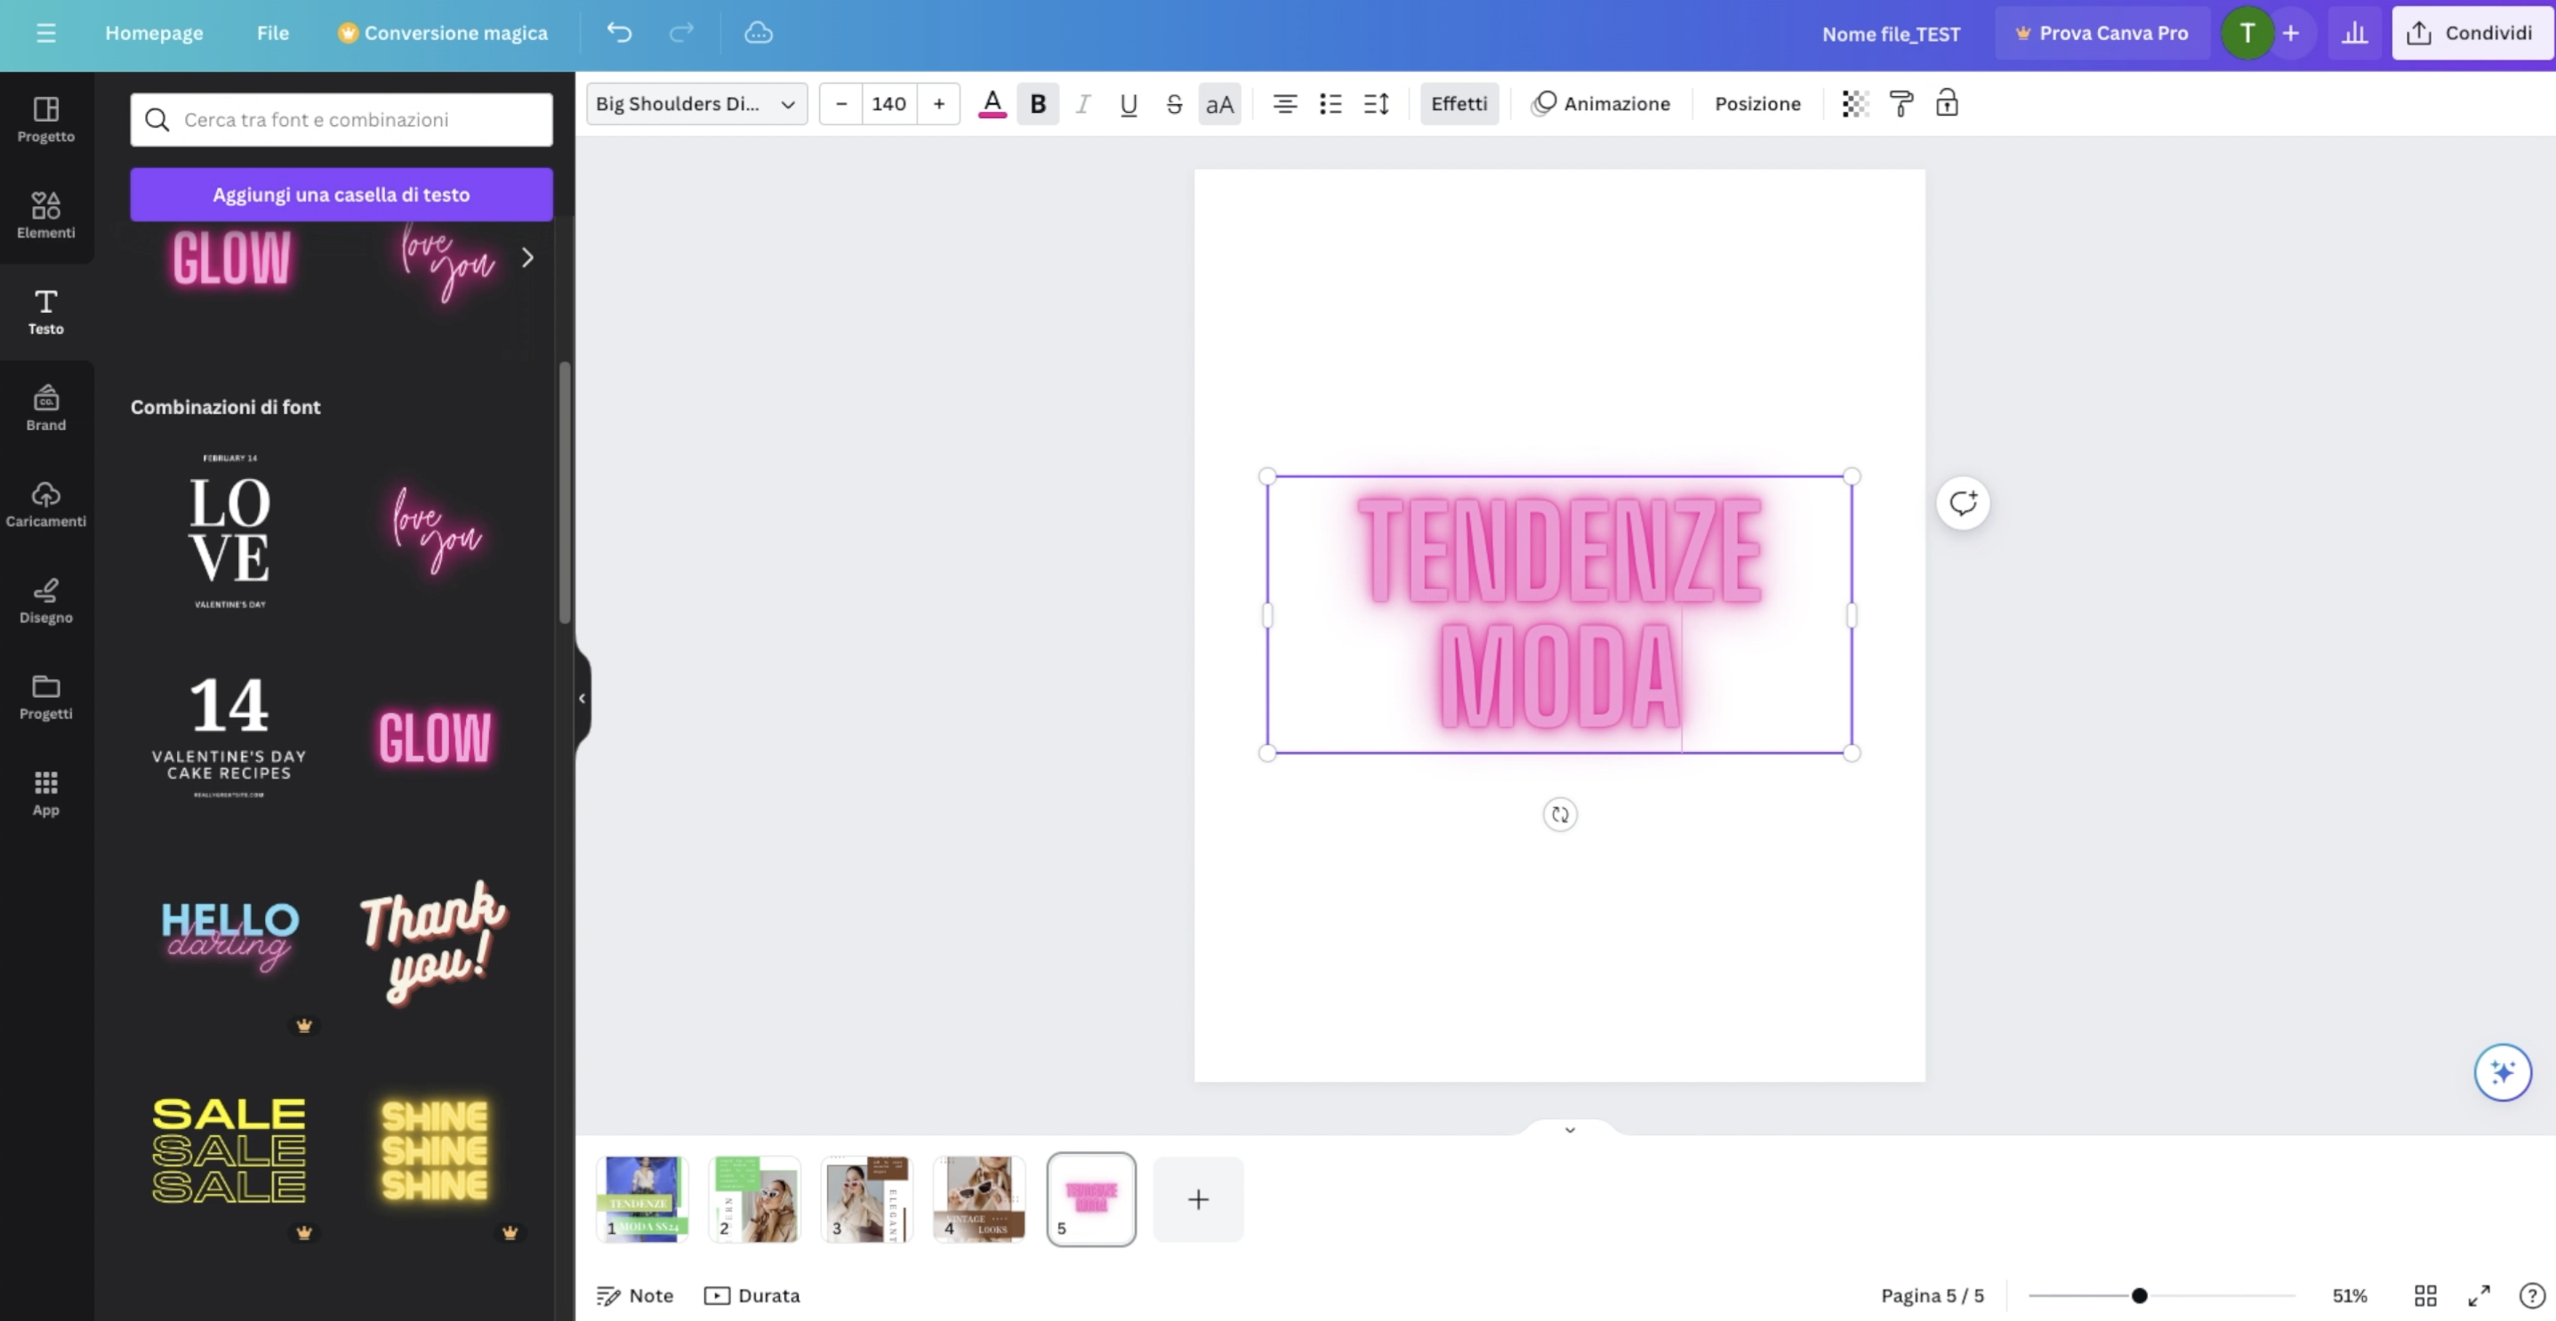Add a collaborator with plus icon
This screenshot has height=1321, width=2556.
pyautogui.click(x=2290, y=33)
